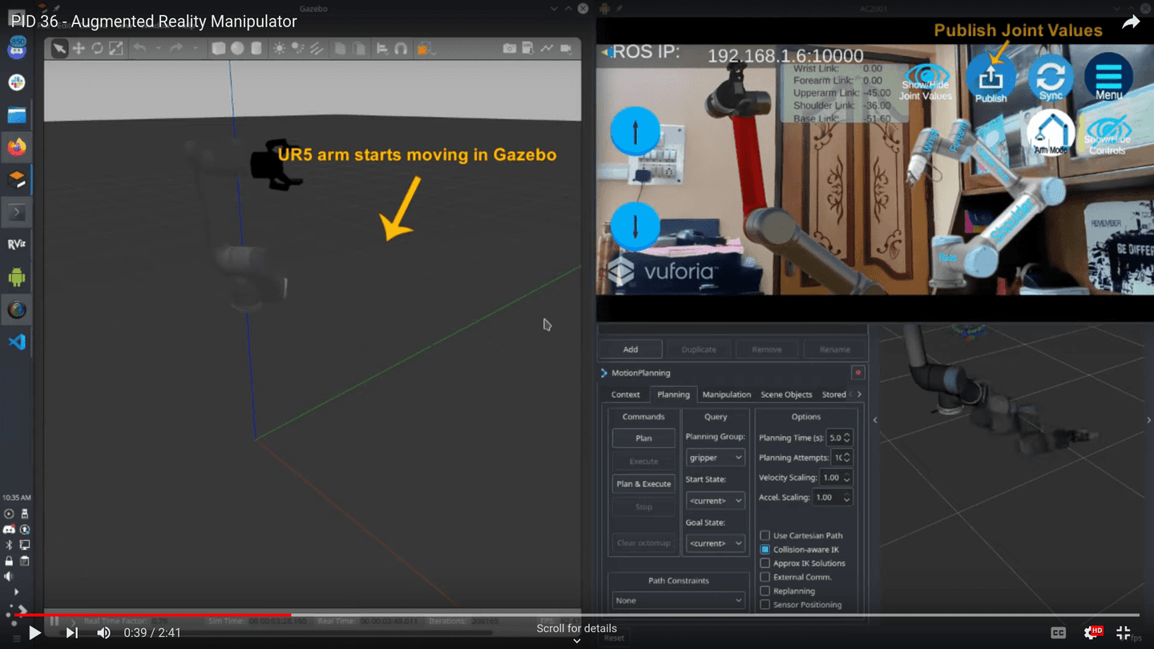Open the Planning Group gripper dropdown
This screenshot has width=1154, height=649.
(x=716, y=458)
